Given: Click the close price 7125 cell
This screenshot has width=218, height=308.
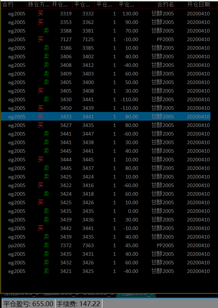Looking at the screenshot, I should click(x=88, y=39).
